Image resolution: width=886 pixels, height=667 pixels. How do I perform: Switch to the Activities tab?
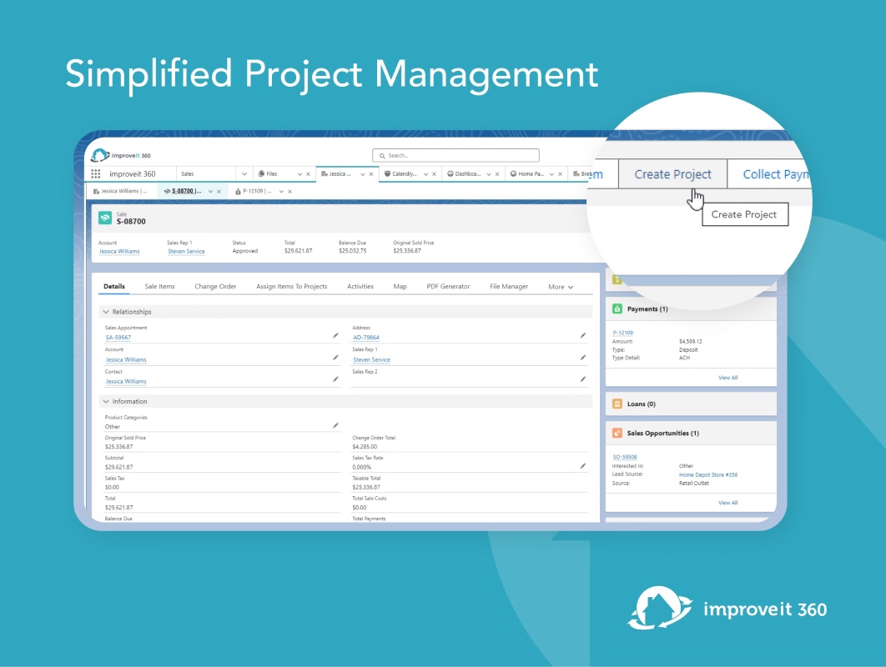point(360,286)
